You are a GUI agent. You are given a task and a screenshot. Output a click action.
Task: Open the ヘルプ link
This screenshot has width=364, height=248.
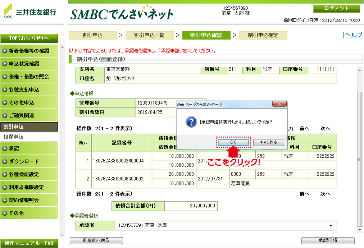pos(353,35)
